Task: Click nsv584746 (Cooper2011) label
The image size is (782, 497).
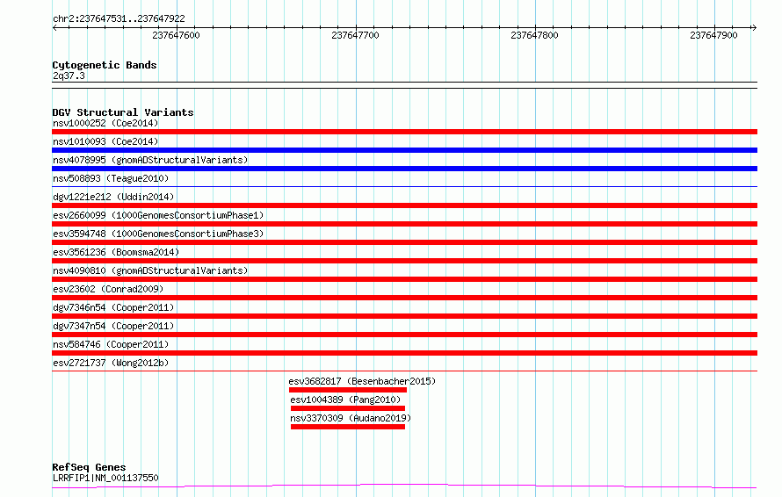Action: (111, 344)
